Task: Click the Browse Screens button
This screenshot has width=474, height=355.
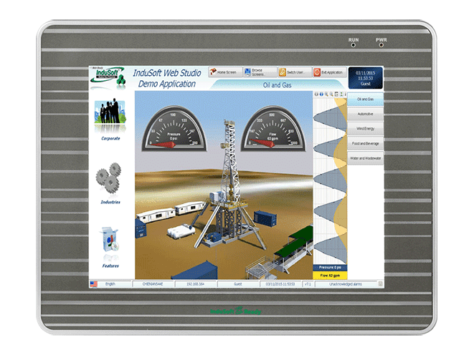Action: 260,72
